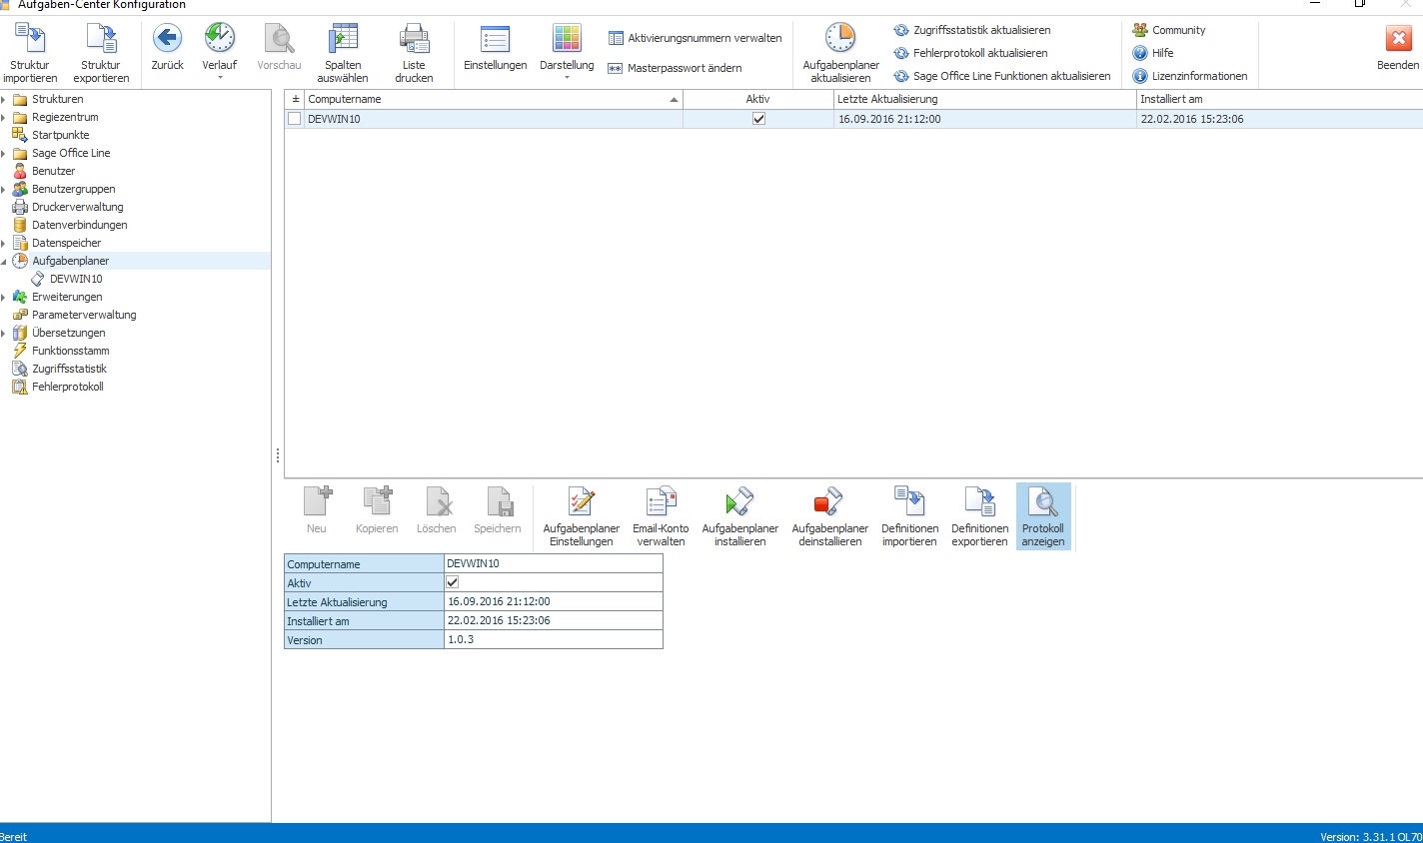
Task: Click Aufgabenplaner deinstallieren
Action: [x=830, y=516]
